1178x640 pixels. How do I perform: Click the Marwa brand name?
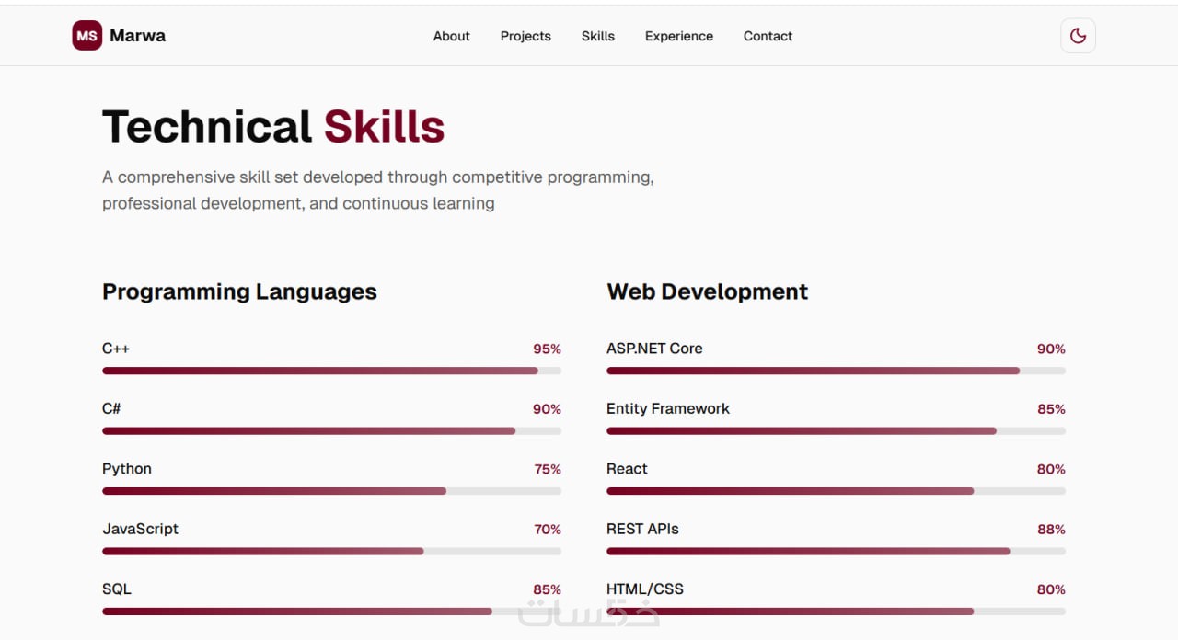pos(137,36)
